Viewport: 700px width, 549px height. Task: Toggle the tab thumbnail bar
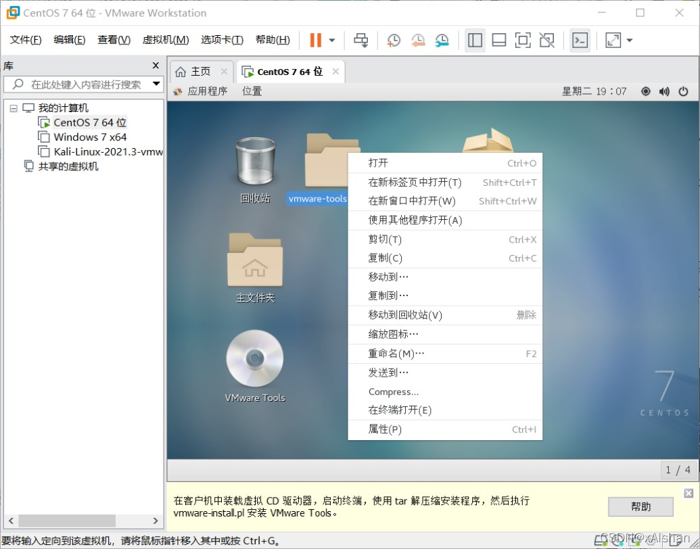[499, 40]
